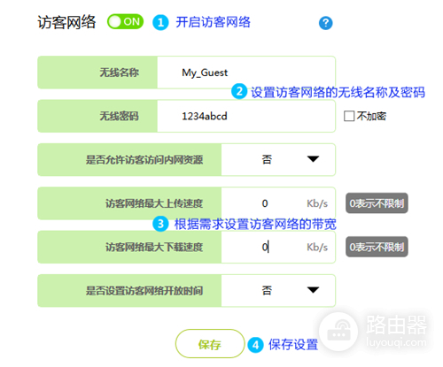The width and height of the screenshot is (443, 367).
Task: Click the 保存设置 annotation text
Action: tap(293, 345)
